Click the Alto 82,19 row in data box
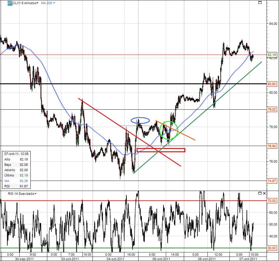The image size is (279, 261). tap(16, 159)
